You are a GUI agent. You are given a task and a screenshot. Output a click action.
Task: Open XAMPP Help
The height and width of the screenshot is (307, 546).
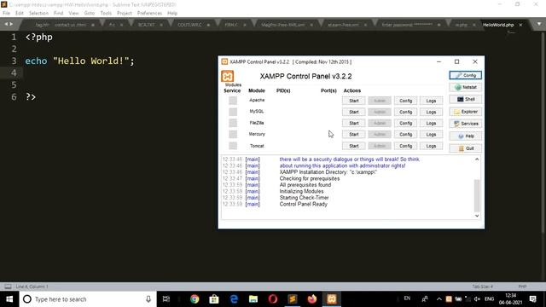coord(466,136)
